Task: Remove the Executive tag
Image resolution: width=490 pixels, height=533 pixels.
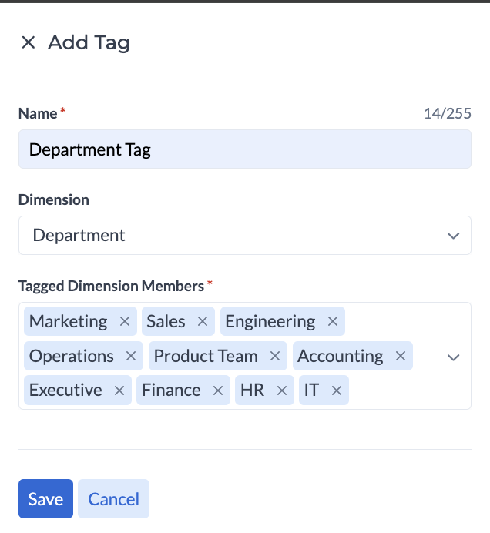Action: point(119,391)
